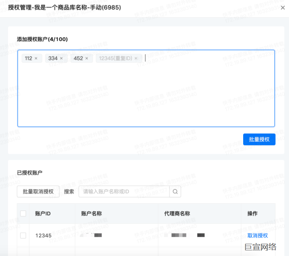289x256 pixels.
Task: Remove the 112 account tag
Action: tap(36, 58)
